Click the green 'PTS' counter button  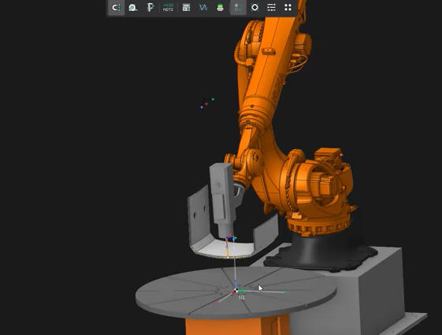[168, 7]
